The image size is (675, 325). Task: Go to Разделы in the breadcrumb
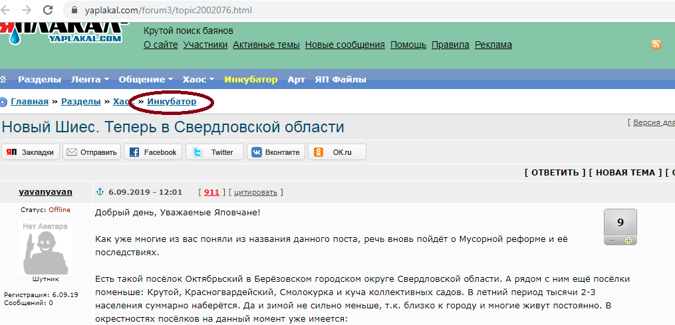click(81, 102)
